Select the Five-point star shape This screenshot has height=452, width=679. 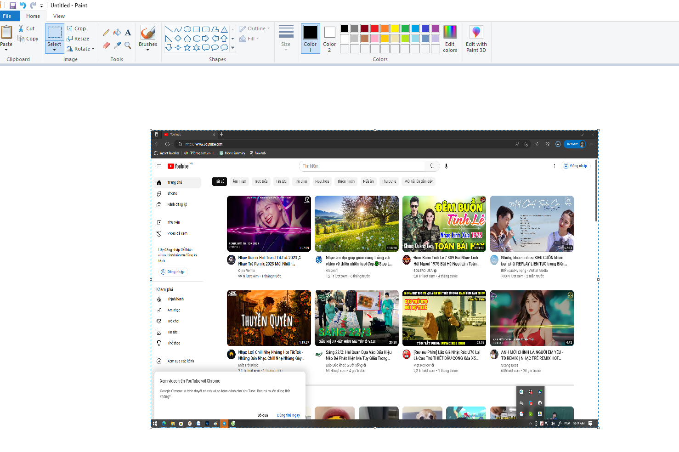(x=187, y=47)
